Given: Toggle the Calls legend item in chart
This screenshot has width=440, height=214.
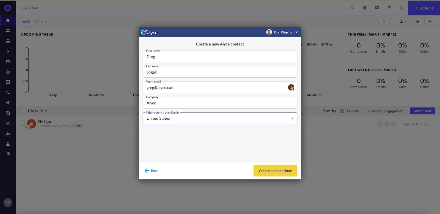Looking at the screenshot, I should tap(312, 44).
